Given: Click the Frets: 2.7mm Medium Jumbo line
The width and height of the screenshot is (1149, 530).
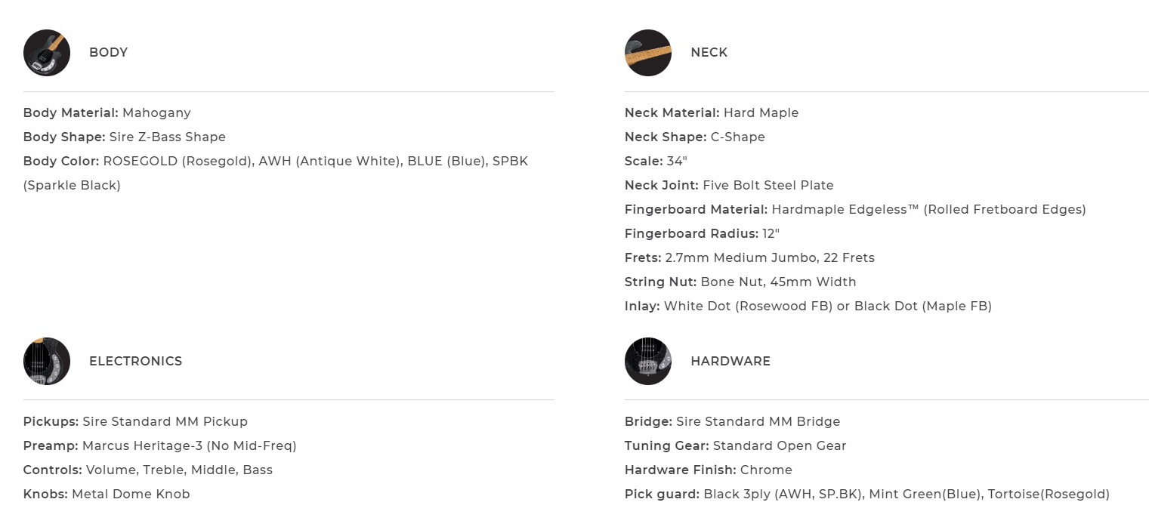Looking at the screenshot, I should (x=749, y=258).
